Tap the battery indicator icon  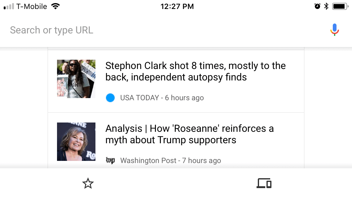point(340,6)
